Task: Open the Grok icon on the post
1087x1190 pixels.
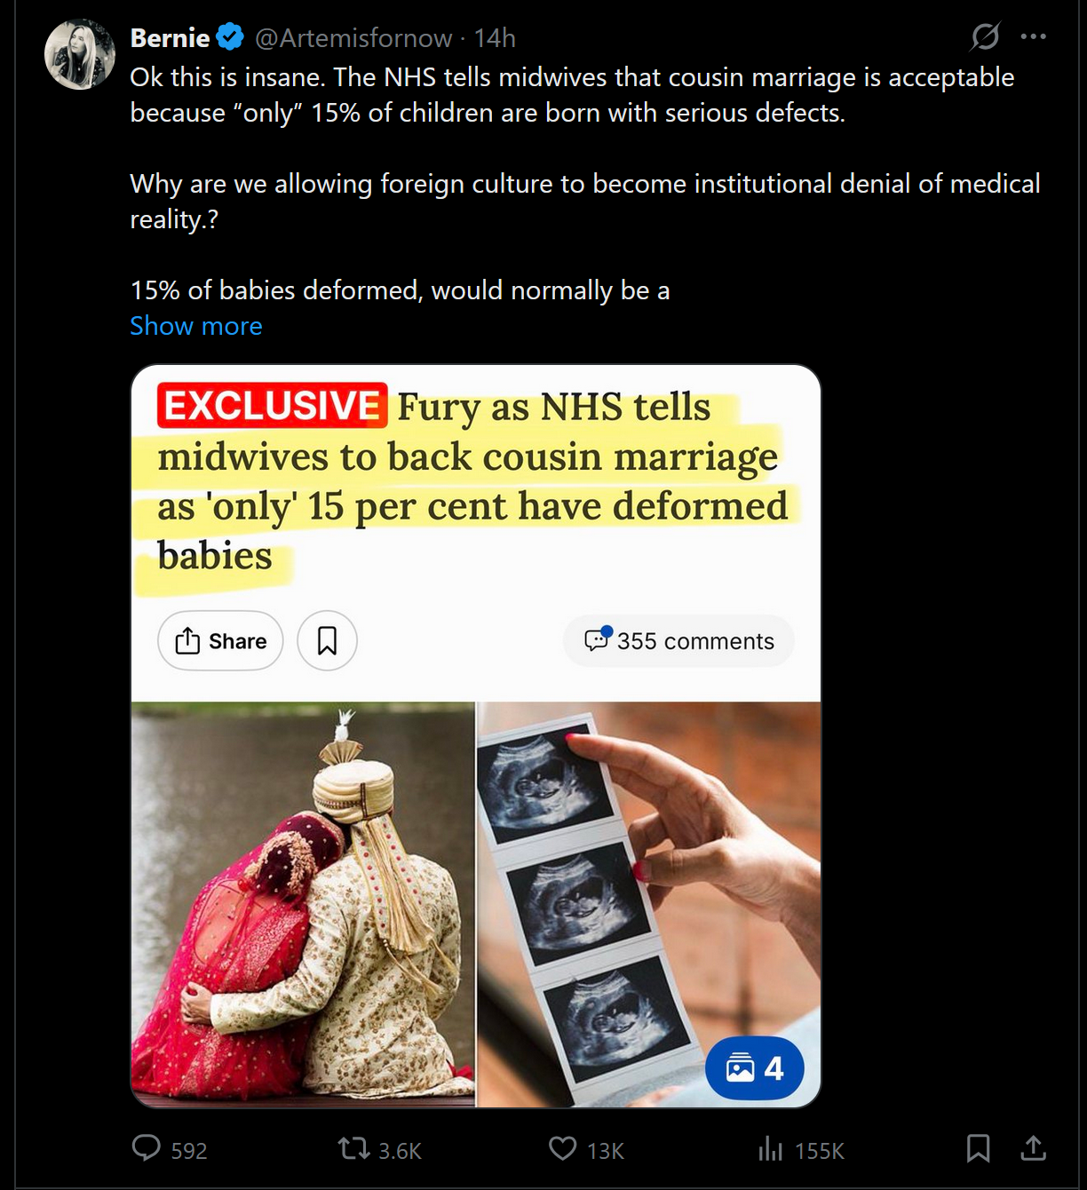Action: click(985, 36)
